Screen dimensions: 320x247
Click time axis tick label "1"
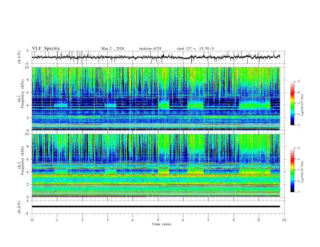(57, 220)
